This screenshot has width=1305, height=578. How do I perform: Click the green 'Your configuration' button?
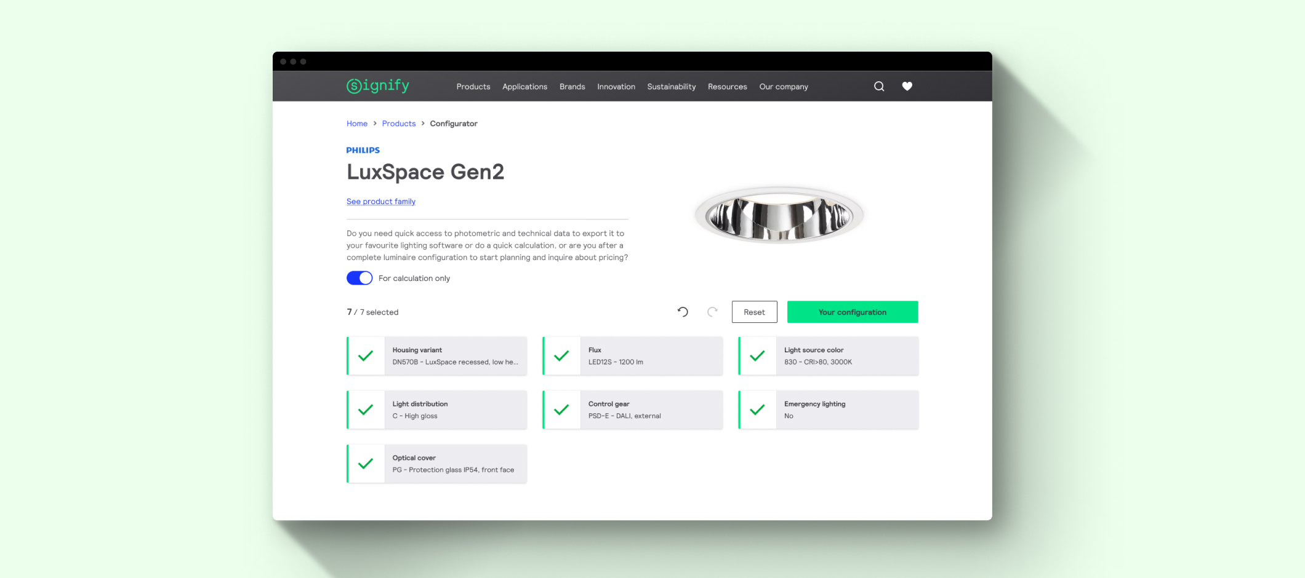[852, 312]
